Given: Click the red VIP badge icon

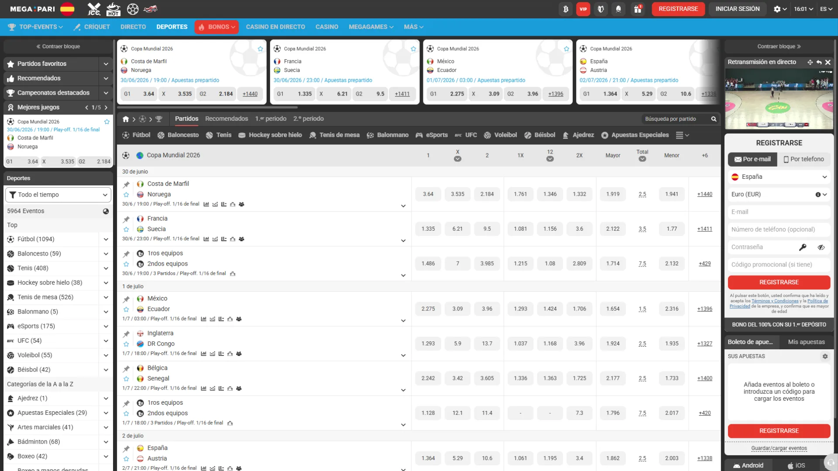Looking at the screenshot, I should 583,9.
